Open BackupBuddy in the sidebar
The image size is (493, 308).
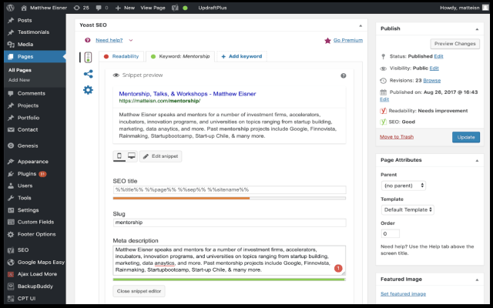coord(35,286)
